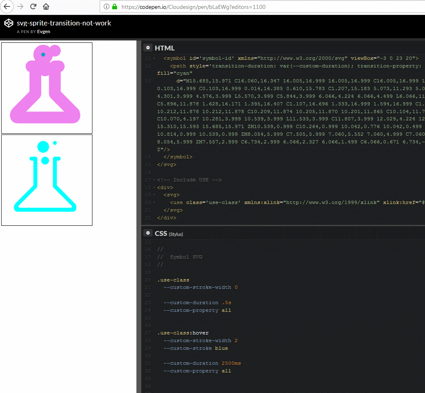Reload the page with the refresh icon

click(33, 6)
